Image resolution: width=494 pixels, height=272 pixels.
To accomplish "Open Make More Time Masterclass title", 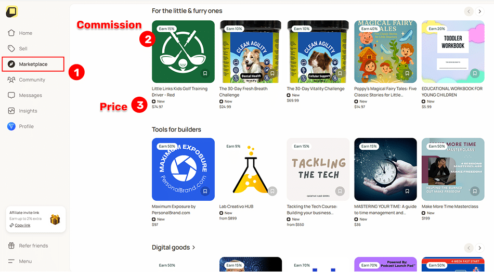I will pos(450,206).
